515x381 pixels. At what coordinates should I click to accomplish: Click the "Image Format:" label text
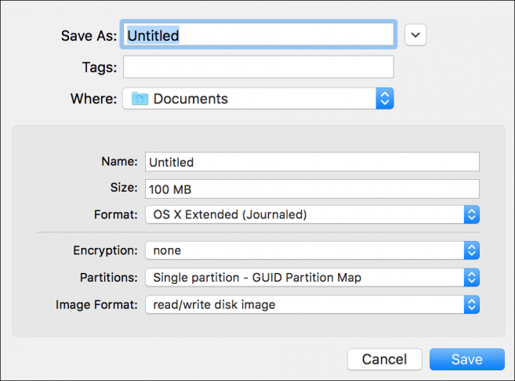tap(99, 304)
